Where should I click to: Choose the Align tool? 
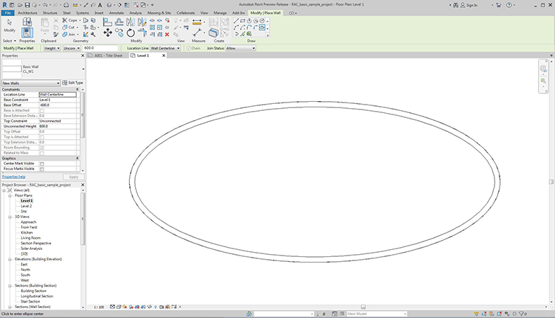107,22
